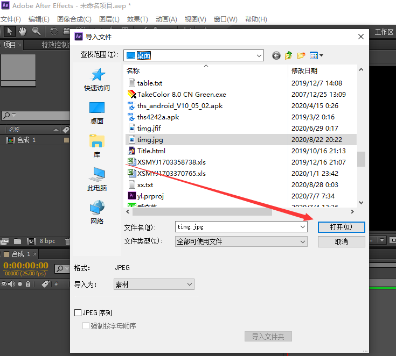Click the scroll down arrow of file list
Screen dimensions: 396x356
(361, 202)
